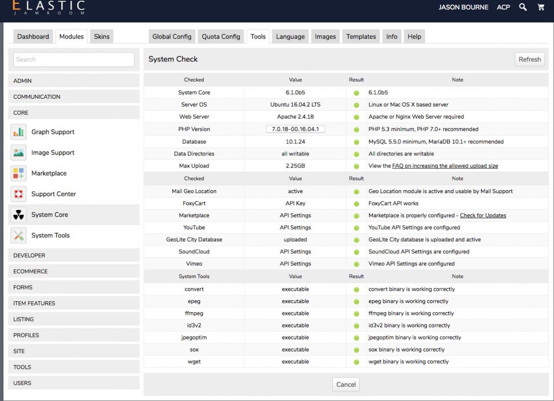Click the Graph Support bar chart icon
This screenshot has width=554, height=401.
tap(18, 132)
